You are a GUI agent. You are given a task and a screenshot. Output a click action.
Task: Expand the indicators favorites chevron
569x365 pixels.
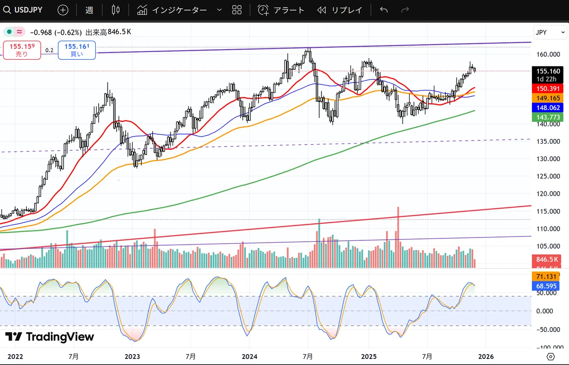pos(219,10)
